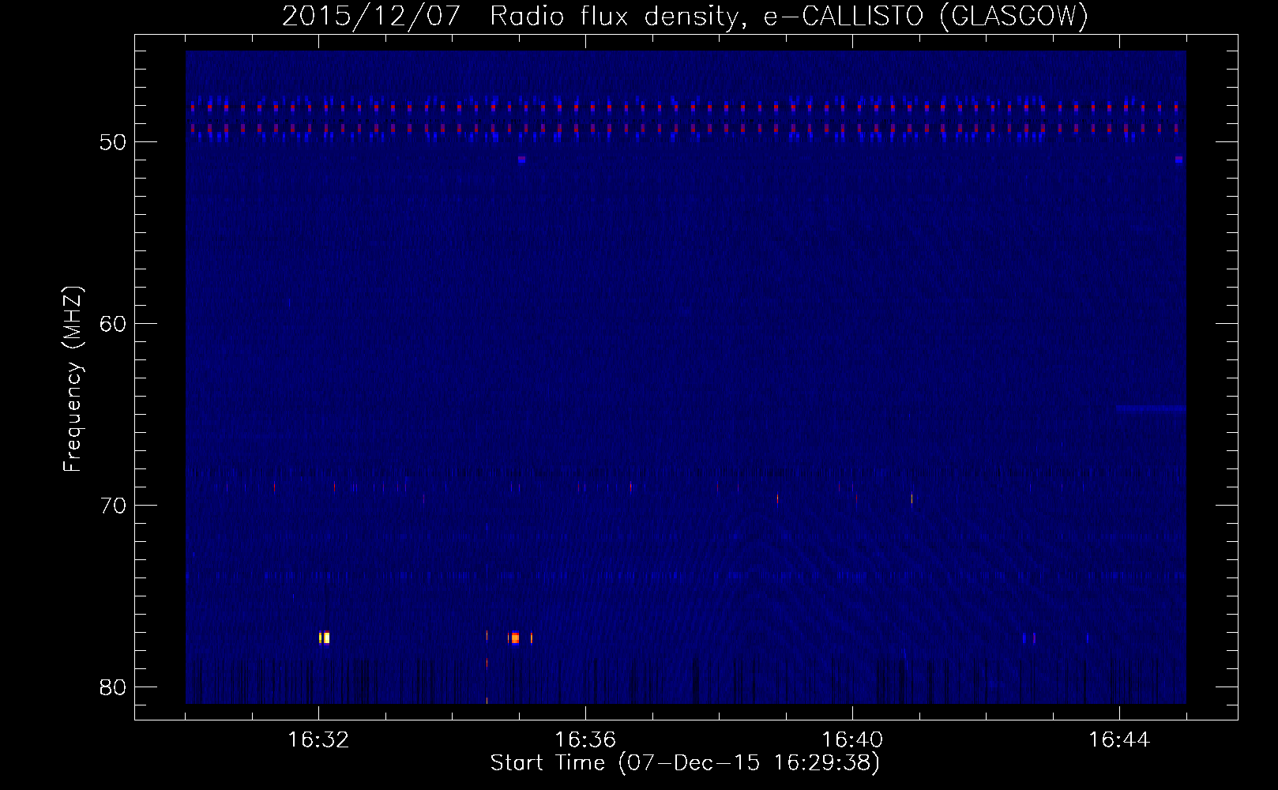1278x790 pixels.
Task: Click the 16:32 time tick label
Action: click(x=318, y=740)
